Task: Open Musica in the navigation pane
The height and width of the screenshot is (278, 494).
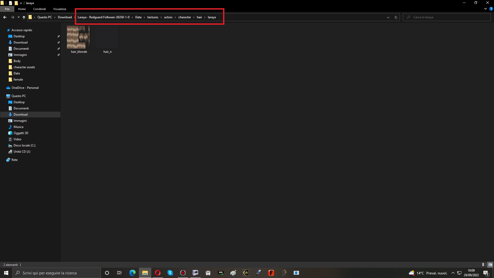Action: 18,127
